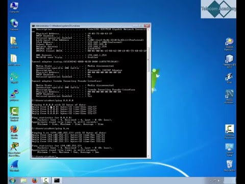Show hidden tray icons arrow
Viewport: 245px width, 184px height.
[x=210, y=181]
